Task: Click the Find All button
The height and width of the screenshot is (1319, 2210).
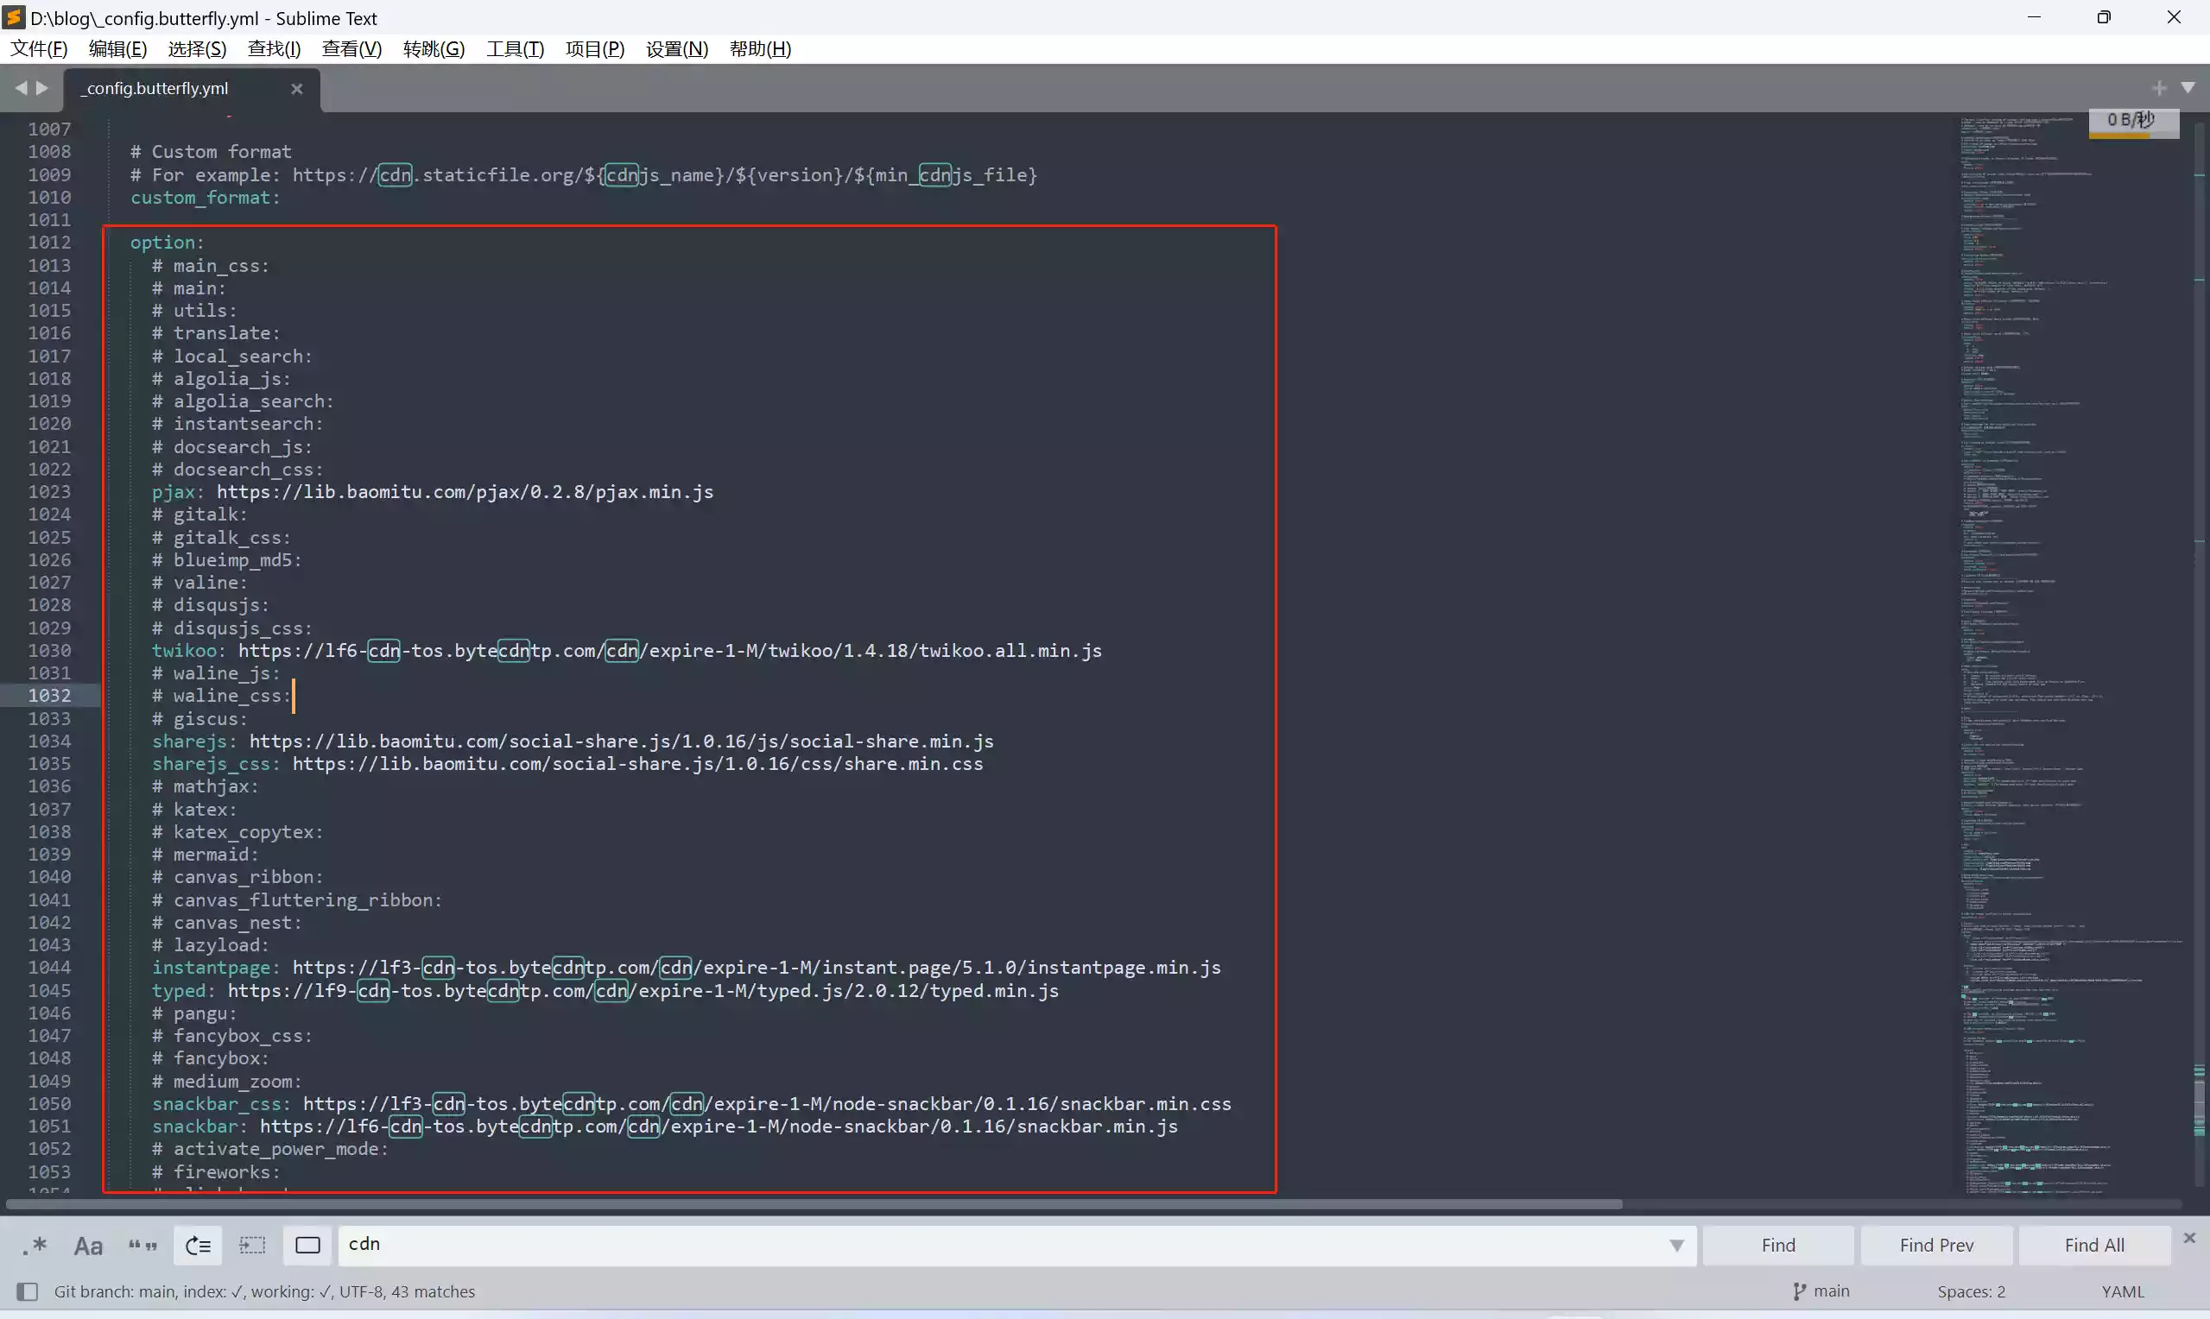Action: 2094,1246
